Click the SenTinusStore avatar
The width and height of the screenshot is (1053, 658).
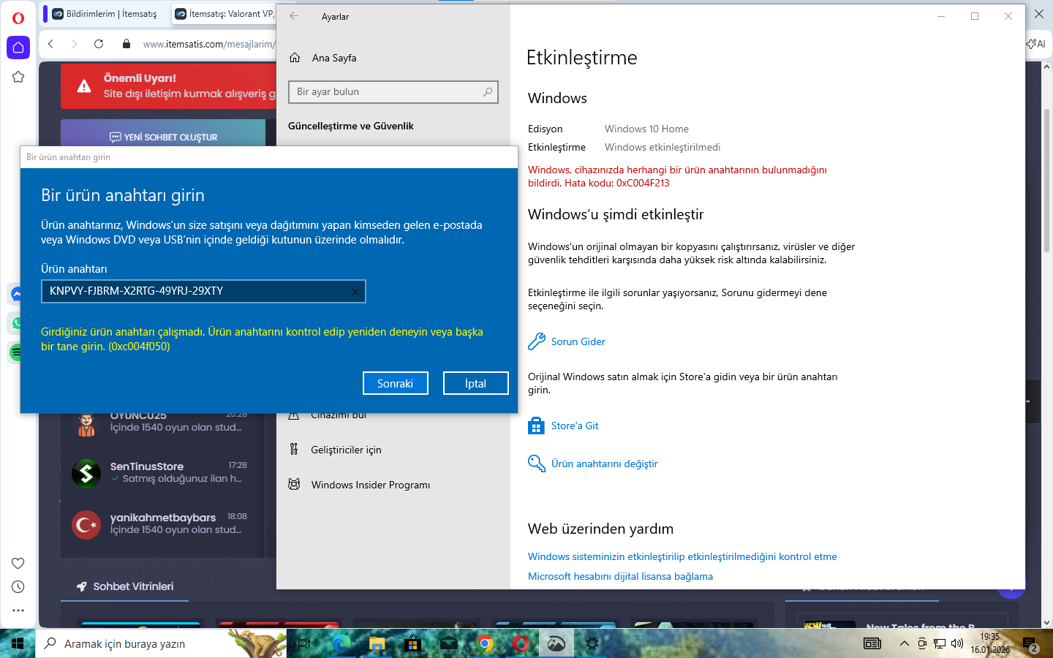tap(86, 473)
